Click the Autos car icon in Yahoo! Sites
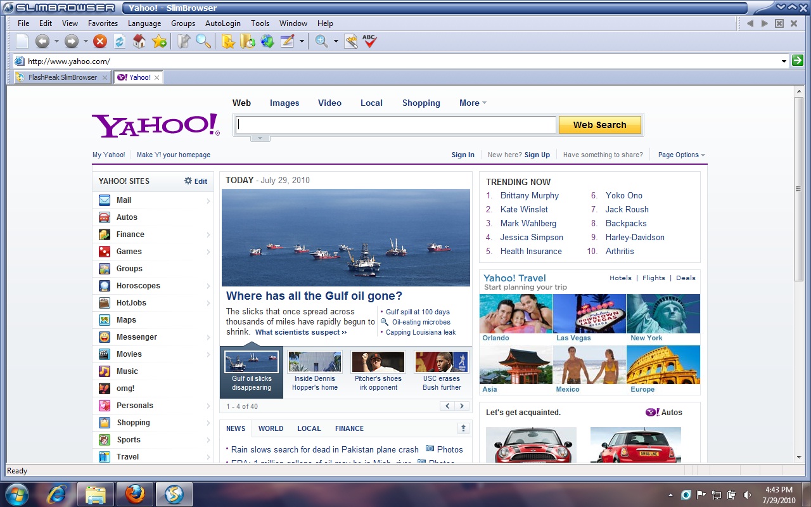Viewport: 811px width, 507px height. (105, 217)
